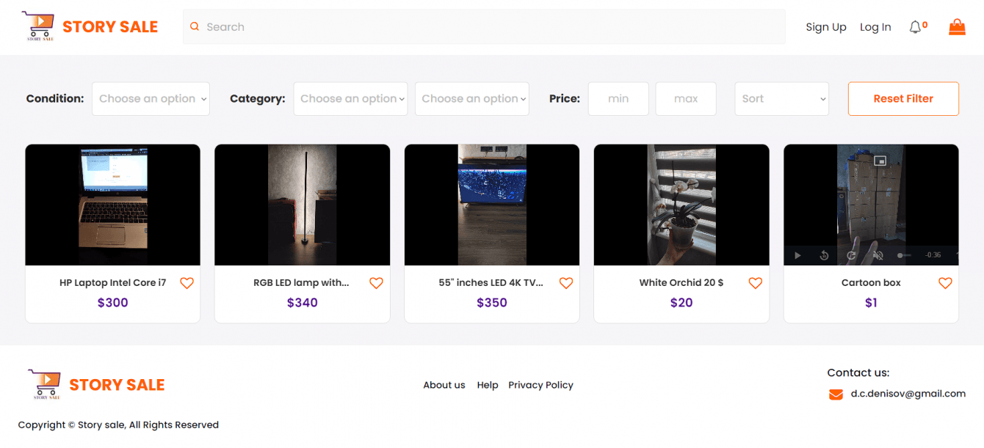
Task: Open the Privacy Policy footer link
Action: click(x=540, y=385)
